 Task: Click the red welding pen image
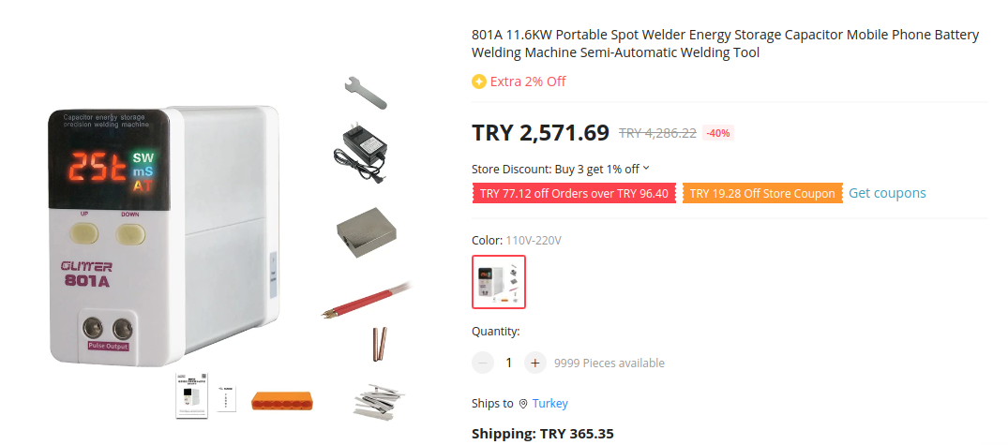click(x=368, y=299)
